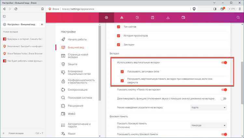
Task: Open Brave Shields icon in address bar
Action: coord(194,9)
